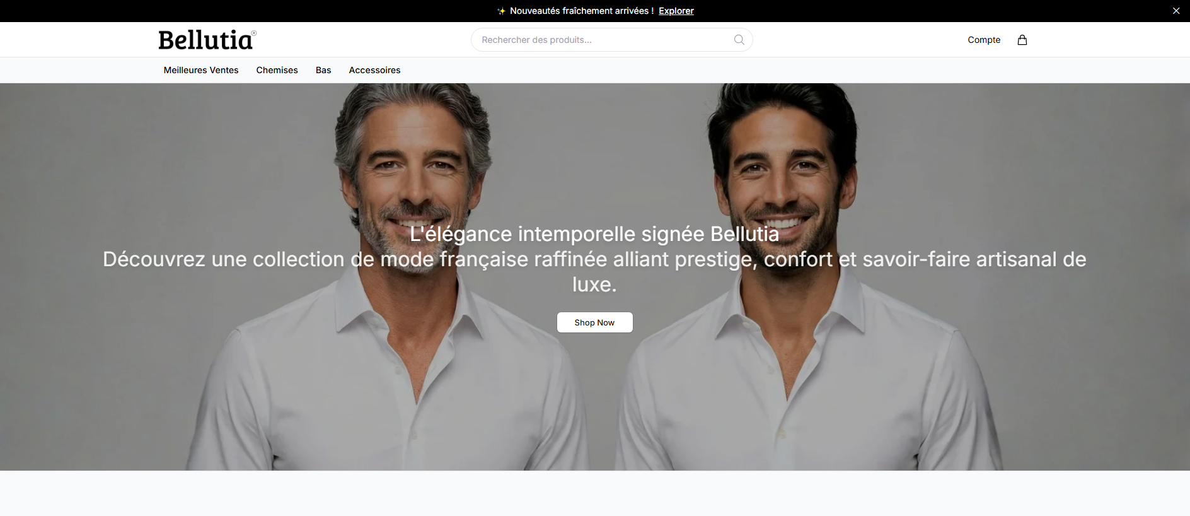
Task: Click the search magnifier icon
Action: pyautogui.click(x=739, y=40)
